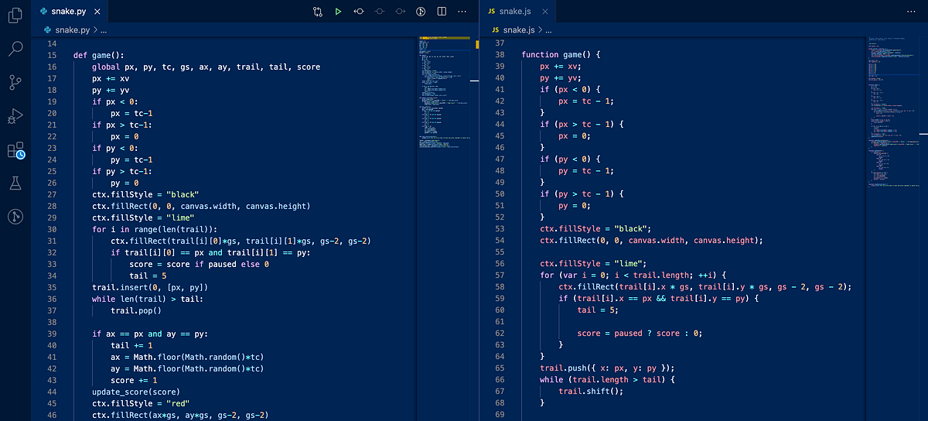The height and width of the screenshot is (421, 928).
Task: Click the 'global px, py, tc' line
Action: coord(206,67)
